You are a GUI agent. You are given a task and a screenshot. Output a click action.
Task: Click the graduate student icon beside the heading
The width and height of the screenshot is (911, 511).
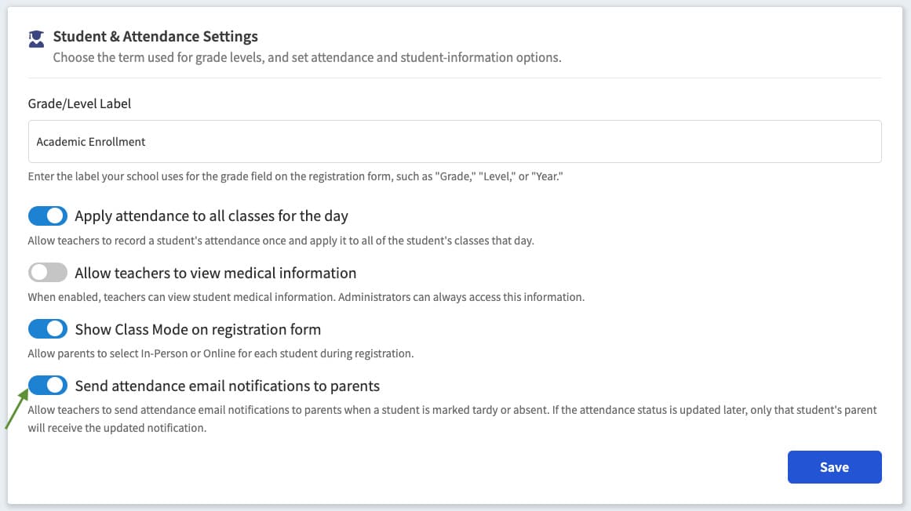point(36,39)
